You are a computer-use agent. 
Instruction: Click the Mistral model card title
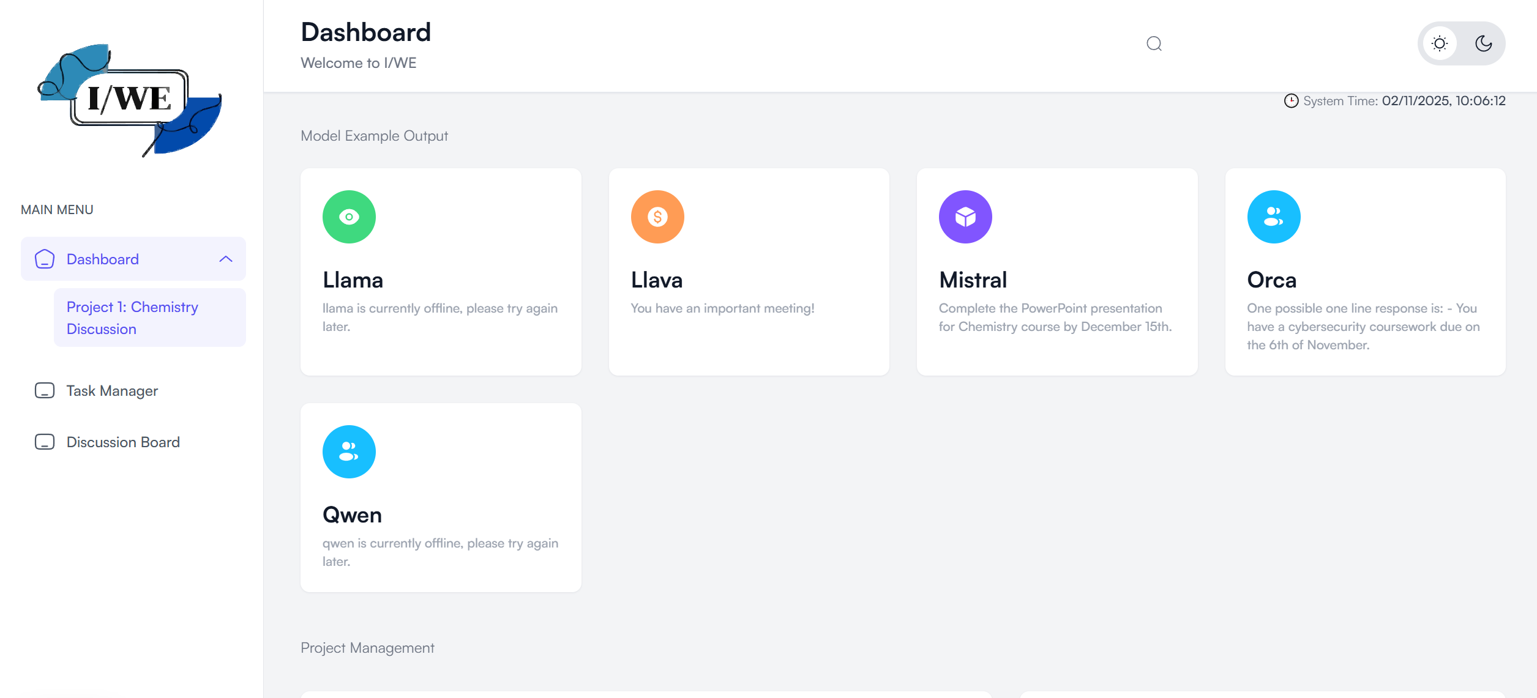973,280
